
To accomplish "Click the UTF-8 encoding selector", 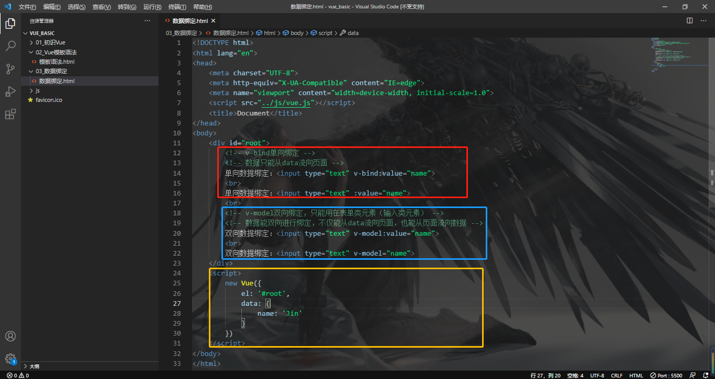I will pyautogui.click(x=597, y=375).
